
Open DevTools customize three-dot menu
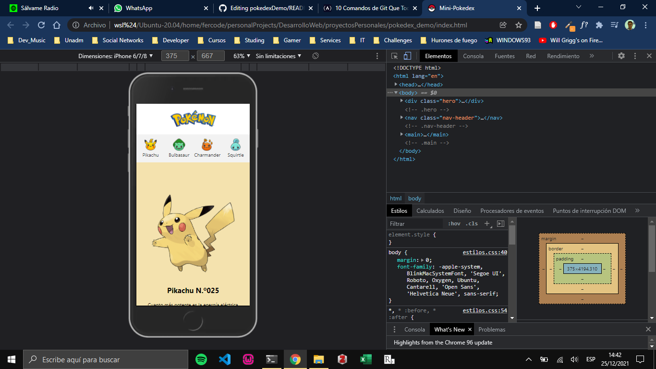635,56
